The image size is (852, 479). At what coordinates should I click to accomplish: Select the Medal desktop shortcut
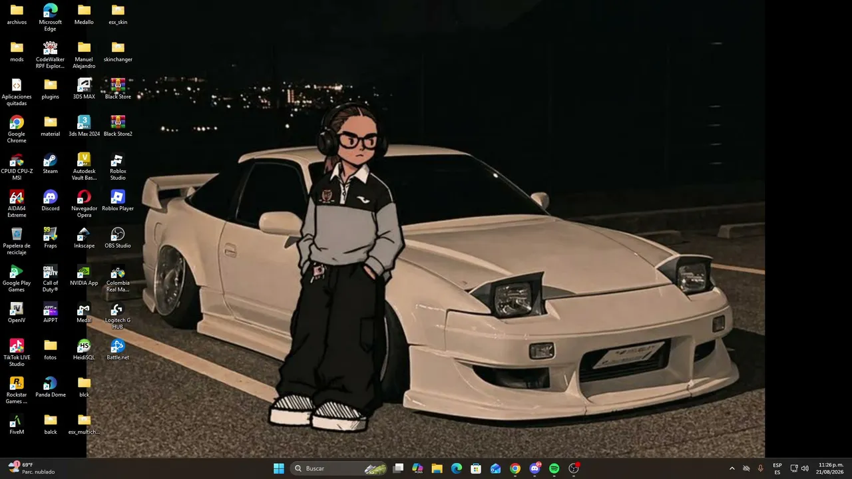tap(84, 312)
